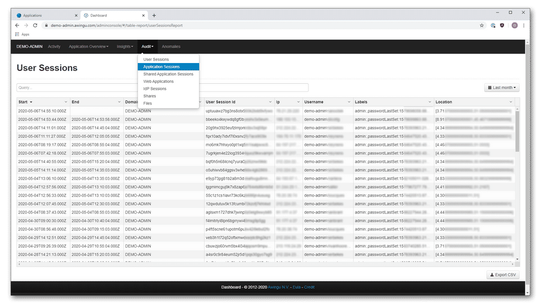Click the address bar URL
This screenshot has width=540, height=304.
tap(116, 25)
